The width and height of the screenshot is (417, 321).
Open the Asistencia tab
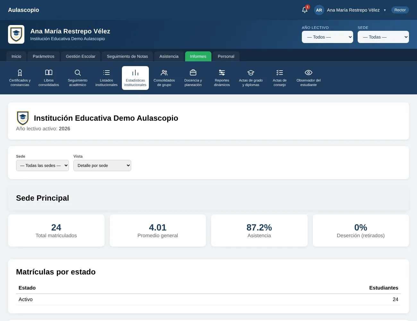169,56
